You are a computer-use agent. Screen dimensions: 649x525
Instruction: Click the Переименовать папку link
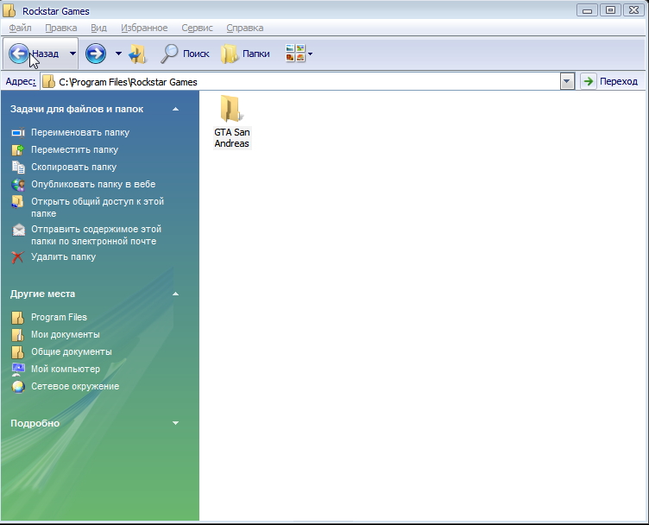click(80, 132)
